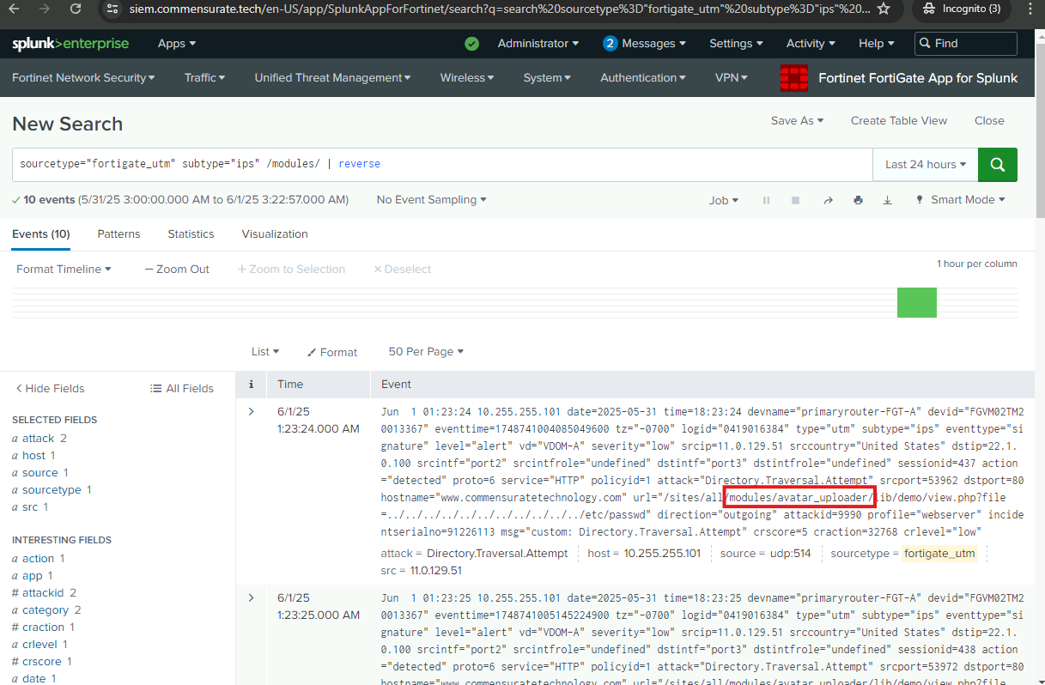1045x685 pixels.
Task: Switch to the Statistics tab
Action: (191, 234)
